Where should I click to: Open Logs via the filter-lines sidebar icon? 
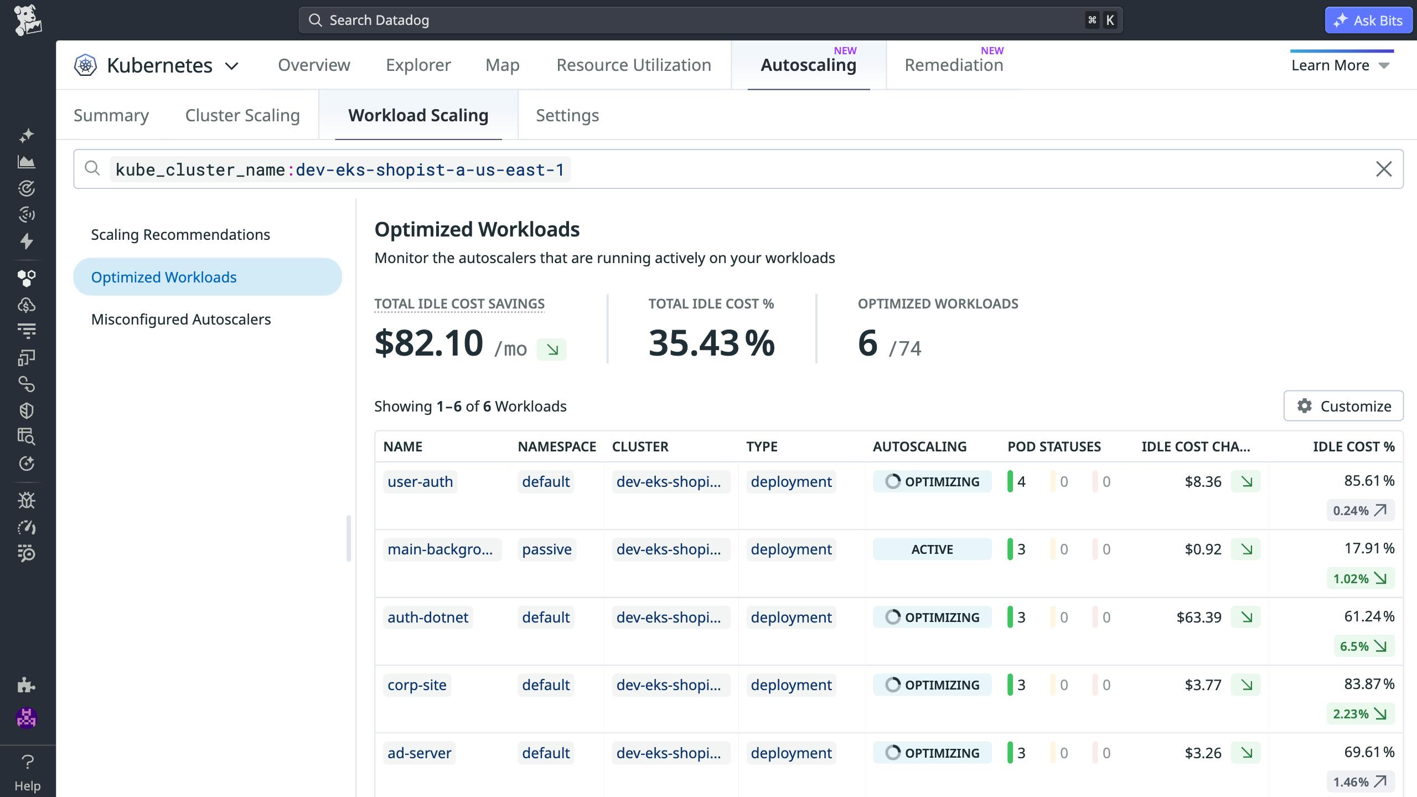pyautogui.click(x=26, y=330)
